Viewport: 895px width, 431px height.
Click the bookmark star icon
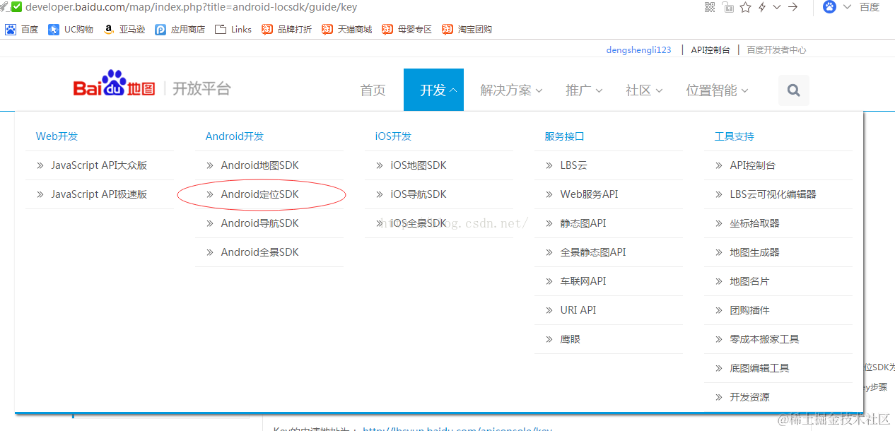coord(746,7)
